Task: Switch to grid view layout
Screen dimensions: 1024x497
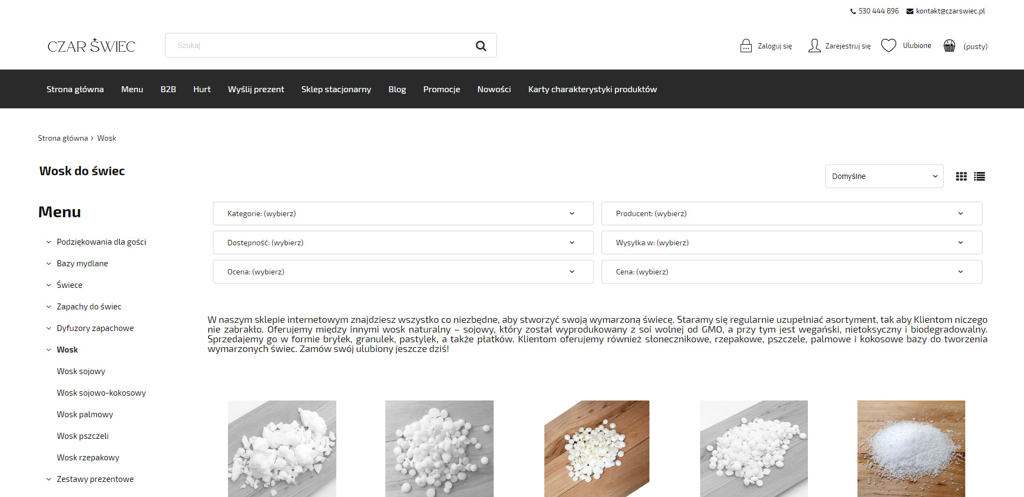Action: (x=961, y=176)
